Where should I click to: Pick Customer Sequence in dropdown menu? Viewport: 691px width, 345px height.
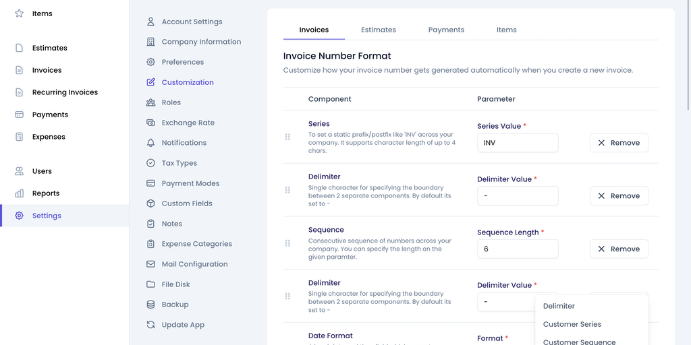click(579, 341)
